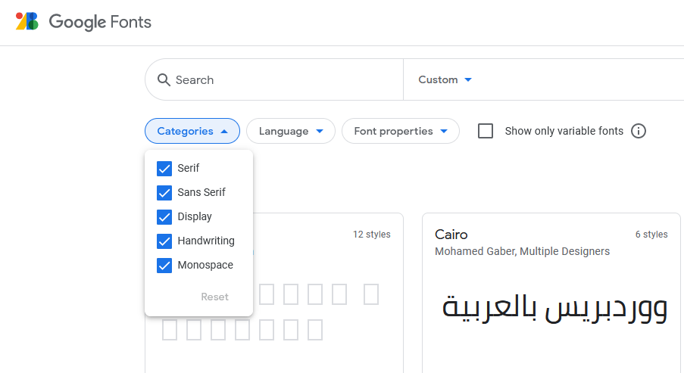684x373 pixels.
Task: Click the info icon beside variable fonts
Action: [x=639, y=131]
